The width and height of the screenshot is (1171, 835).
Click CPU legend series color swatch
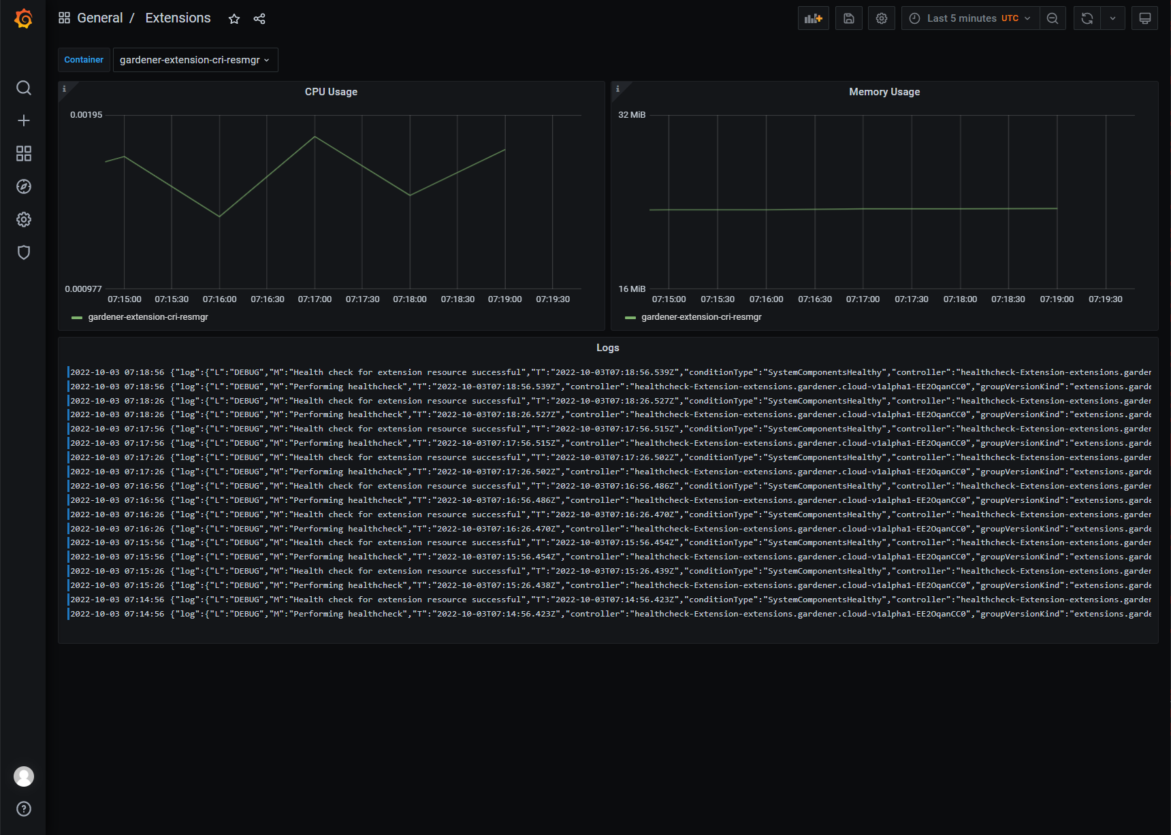[77, 318]
